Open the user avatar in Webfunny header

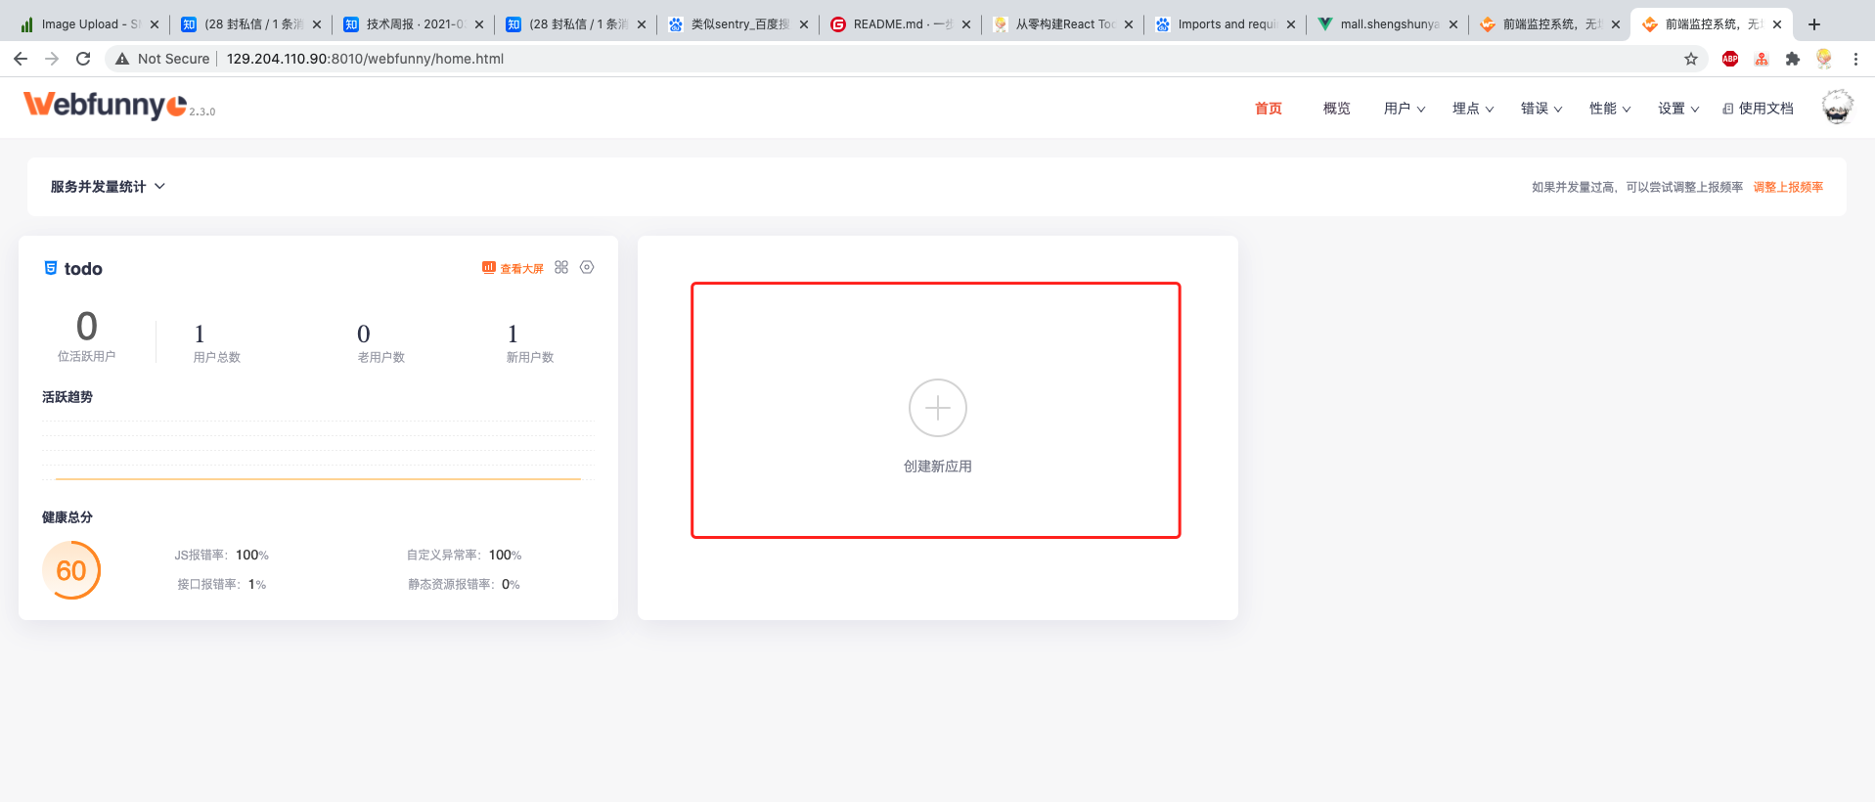click(1838, 107)
